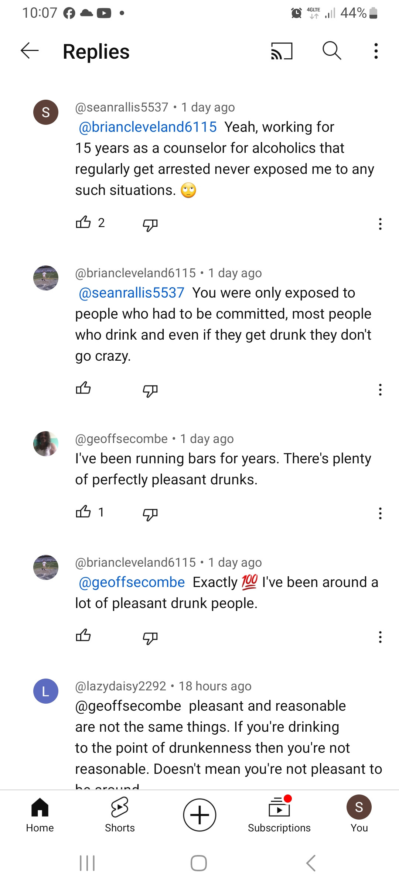Screen dimensions: 399x889
Task: Like briancleveland6115's 'go crazy' reply
Action: (83, 388)
